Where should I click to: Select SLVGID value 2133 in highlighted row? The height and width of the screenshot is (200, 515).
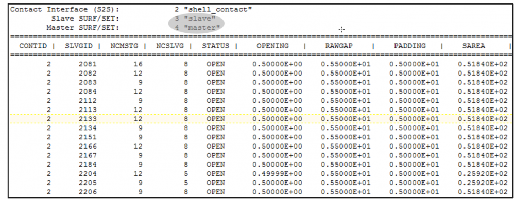coord(88,119)
